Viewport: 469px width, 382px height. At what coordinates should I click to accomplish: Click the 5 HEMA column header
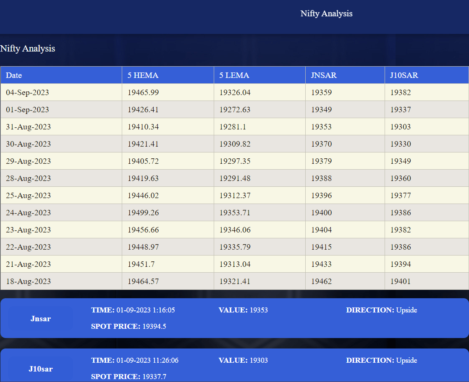[x=142, y=75]
